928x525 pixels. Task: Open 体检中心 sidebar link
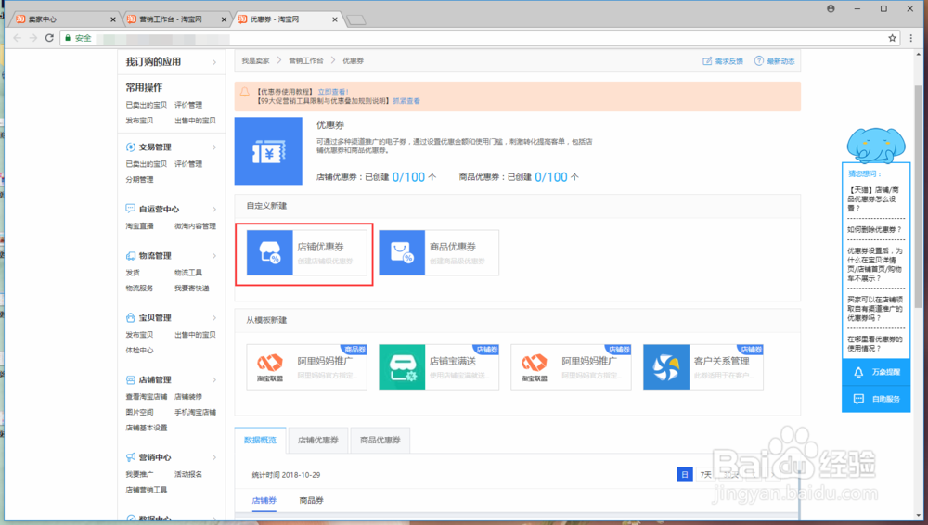coord(139,351)
